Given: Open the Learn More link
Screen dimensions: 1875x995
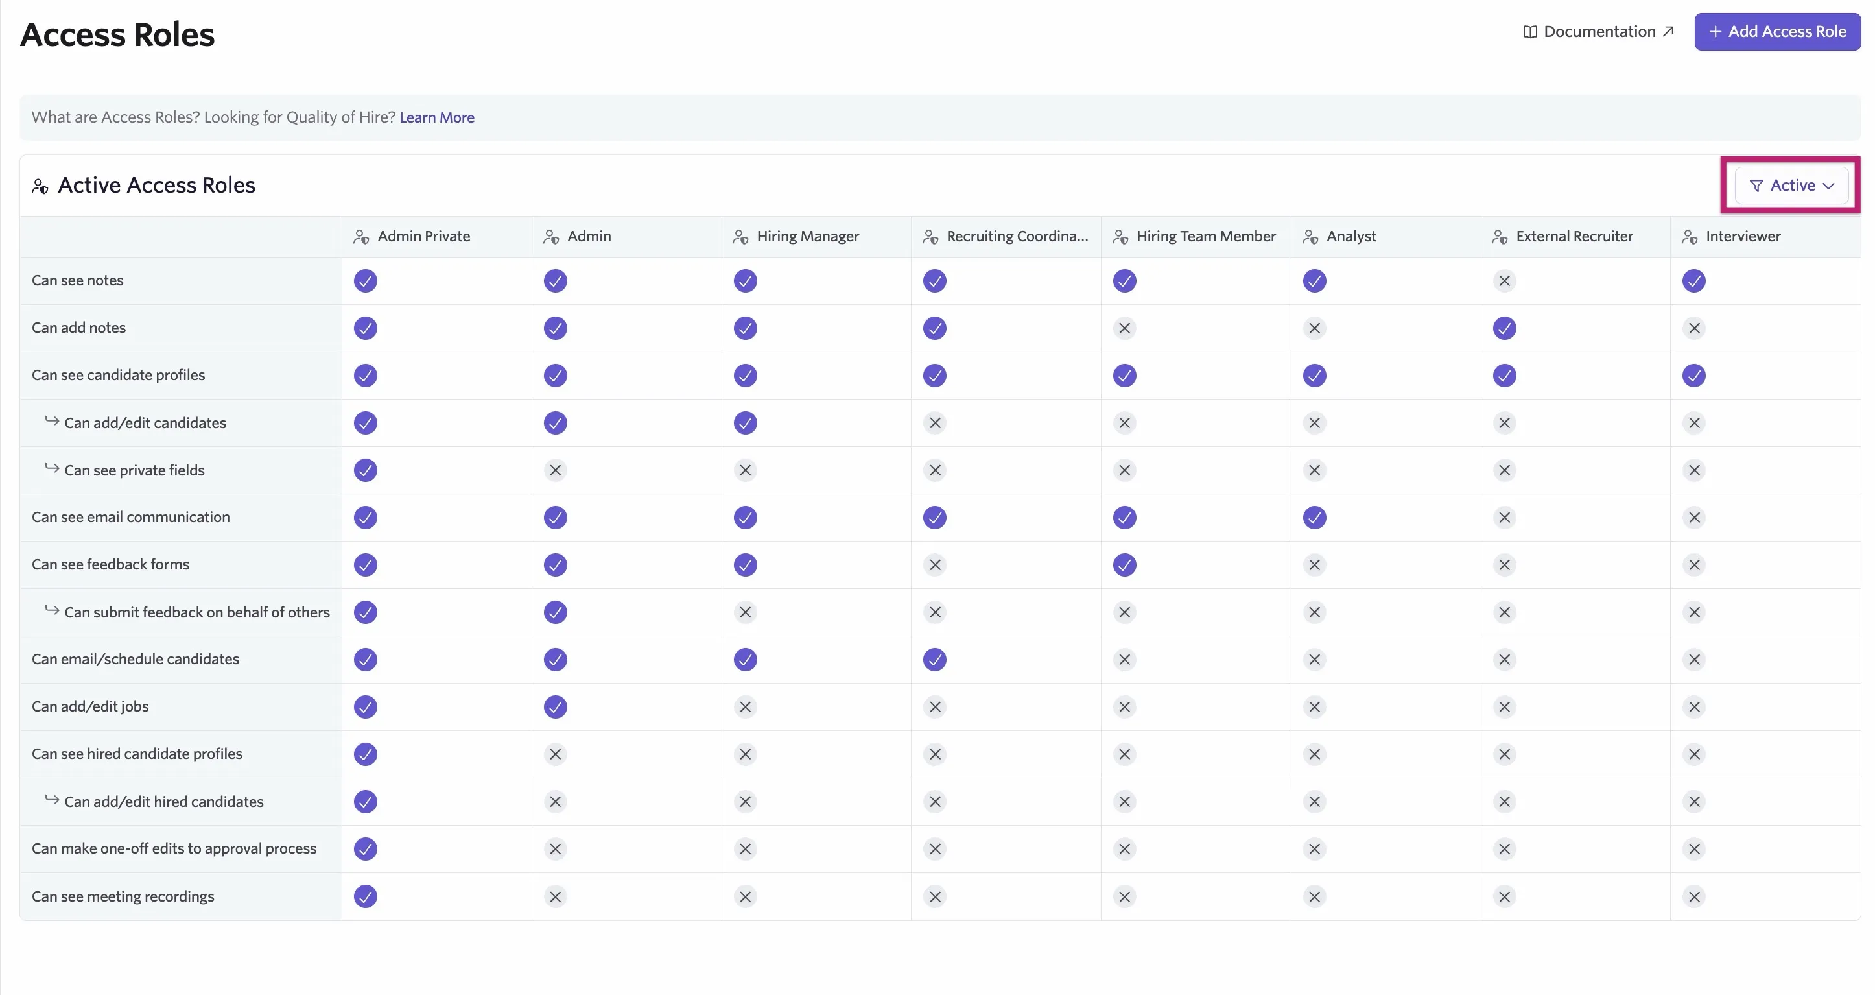Looking at the screenshot, I should pos(437,117).
